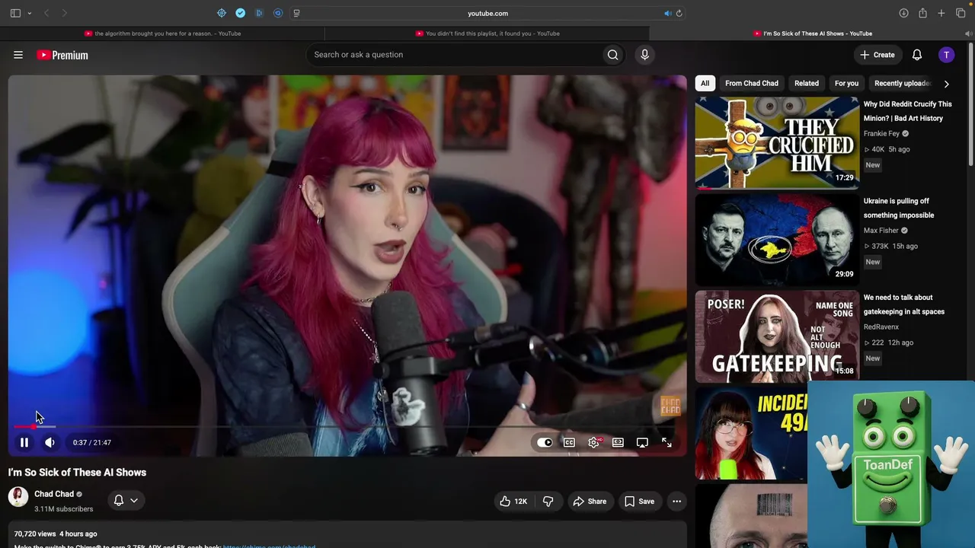Select the All filter chip

point(705,84)
